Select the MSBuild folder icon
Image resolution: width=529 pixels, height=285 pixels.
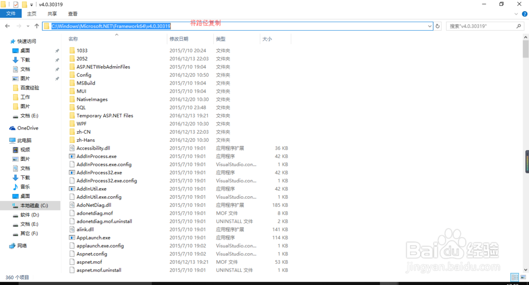(72, 83)
